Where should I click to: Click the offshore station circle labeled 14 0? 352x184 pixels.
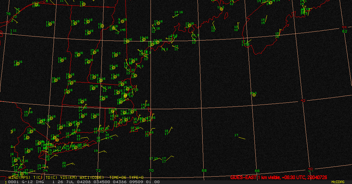tap(254, 95)
